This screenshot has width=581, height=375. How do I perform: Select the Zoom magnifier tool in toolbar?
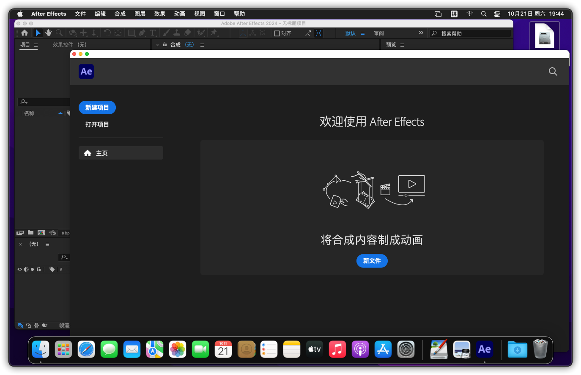(x=59, y=33)
